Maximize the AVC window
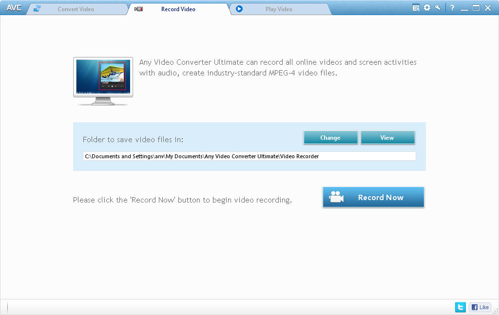 click(x=476, y=8)
